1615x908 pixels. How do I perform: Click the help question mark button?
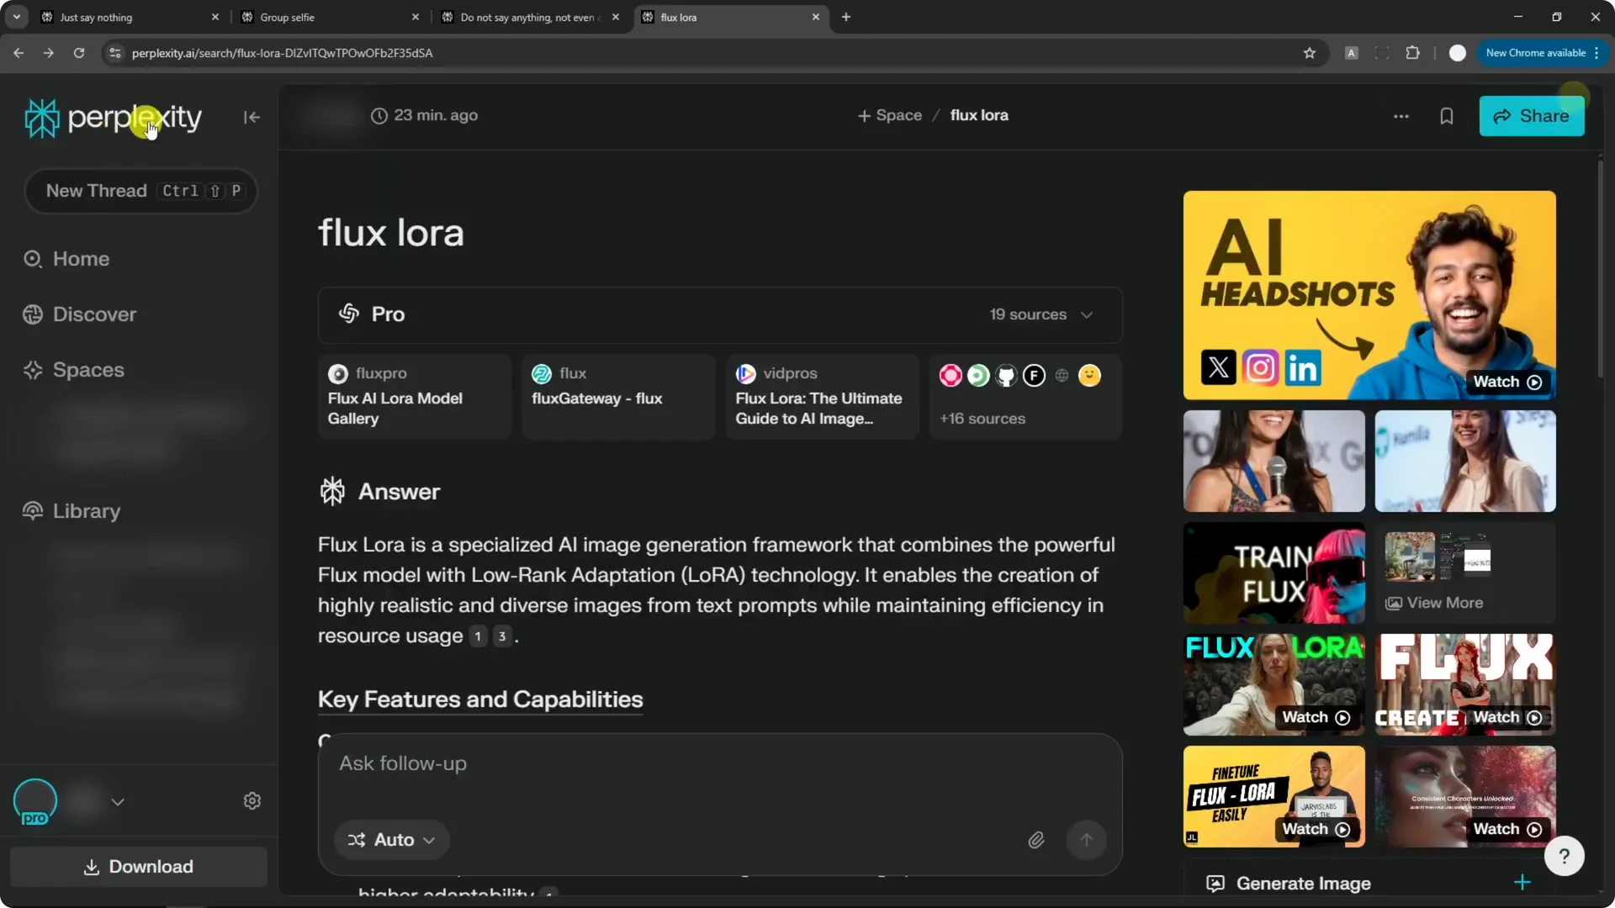click(1564, 857)
